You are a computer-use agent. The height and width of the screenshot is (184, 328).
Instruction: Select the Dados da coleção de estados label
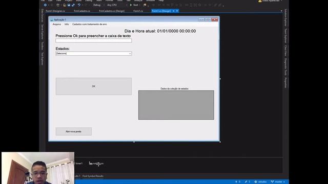point(174,88)
